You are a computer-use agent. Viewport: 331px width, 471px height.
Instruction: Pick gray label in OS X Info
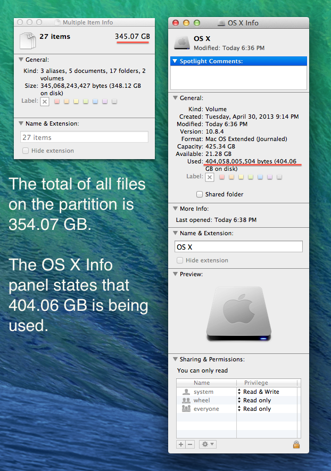[279, 177]
